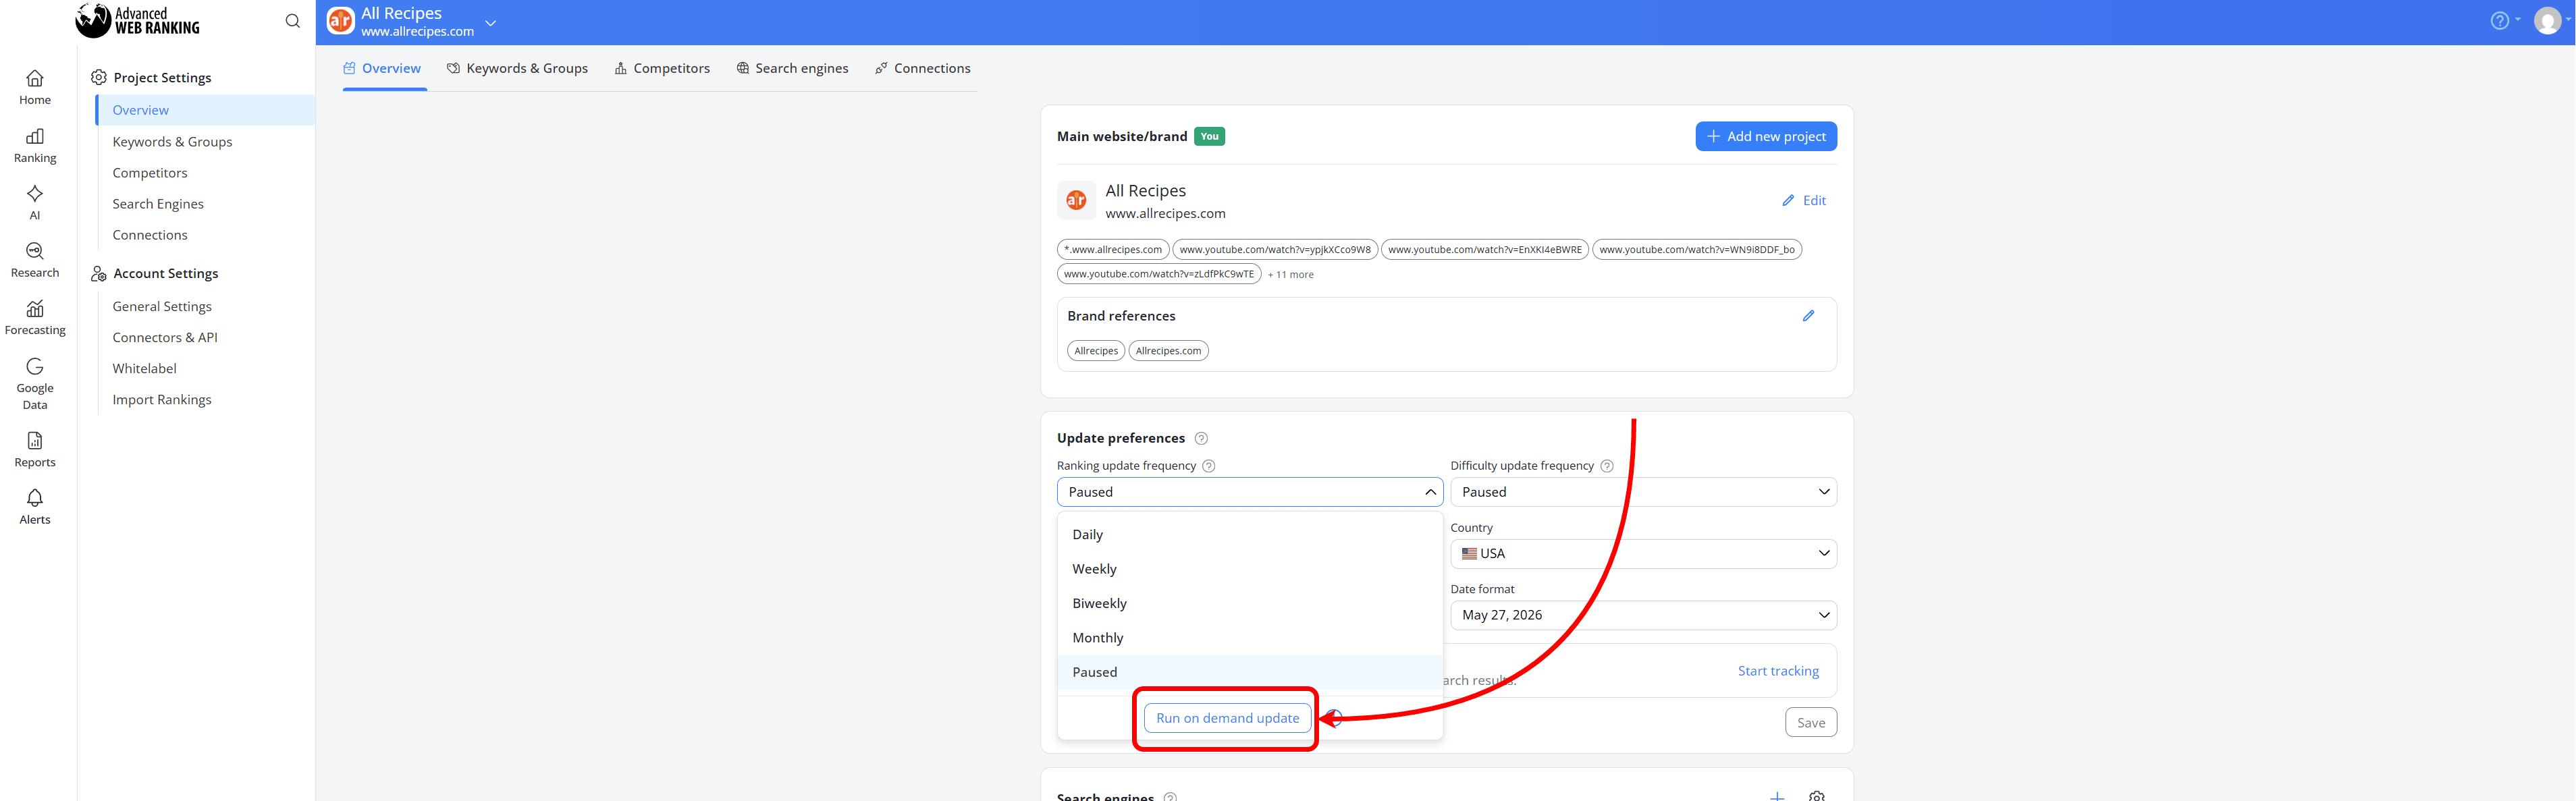Select Keywords & Groups in sidebar
The image size is (2576, 801).
point(172,142)
